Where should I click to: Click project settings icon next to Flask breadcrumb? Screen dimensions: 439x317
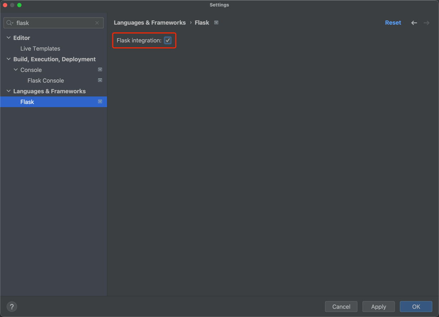[216, 22]
